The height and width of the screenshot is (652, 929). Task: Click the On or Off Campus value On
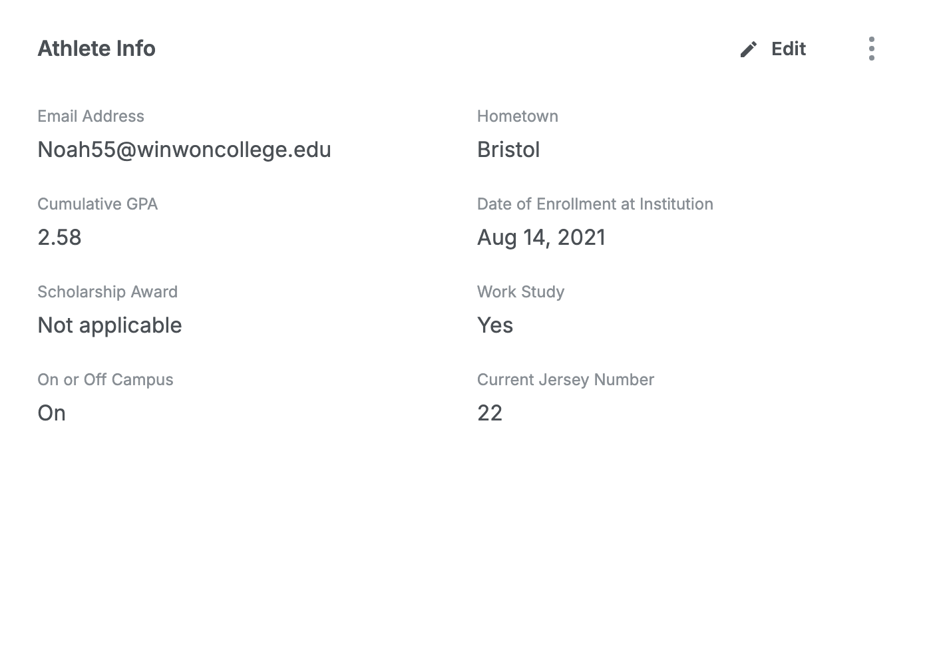coord(51,413)
